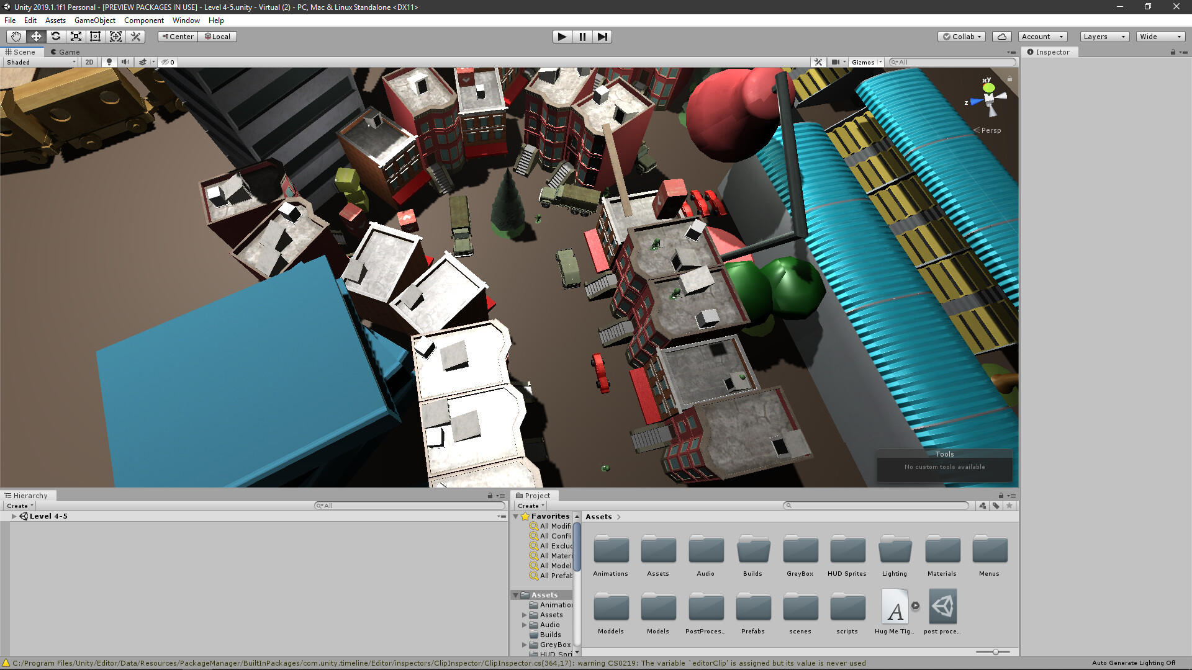1192x670 pixels.
Task: Select the Rotate tool
Action: tap(56, 37)
